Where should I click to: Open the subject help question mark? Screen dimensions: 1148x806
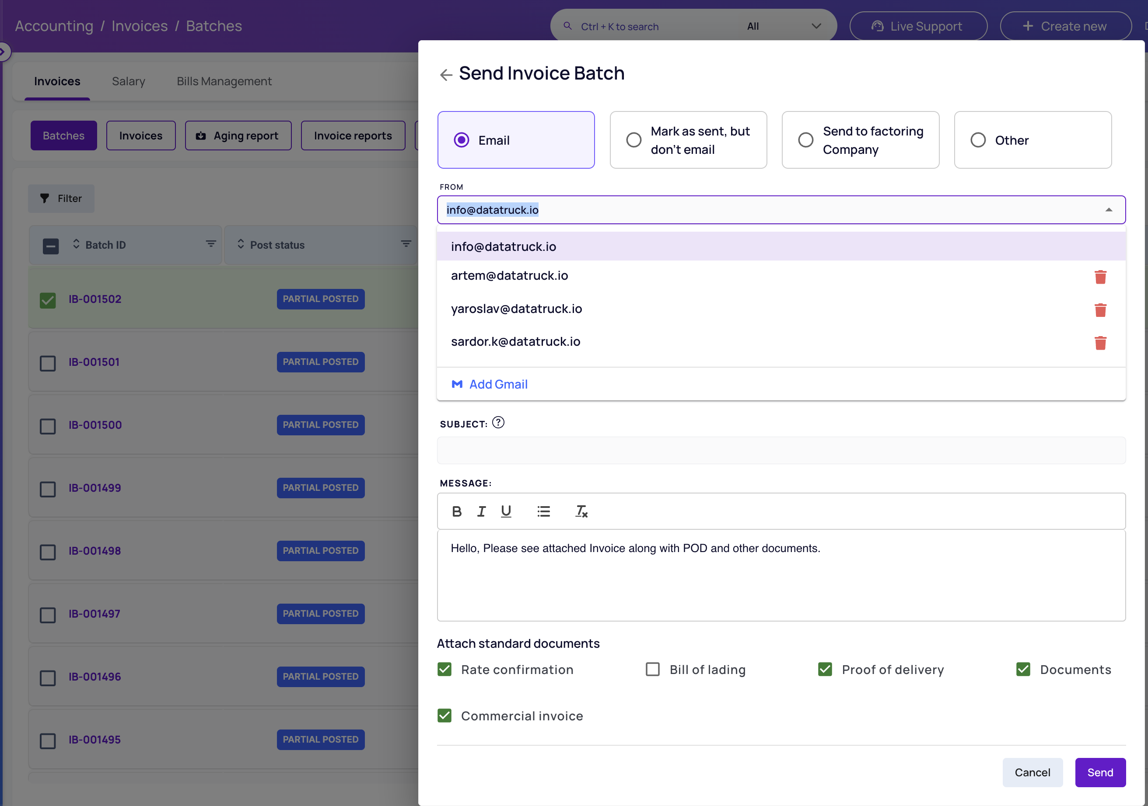(498, 423)
